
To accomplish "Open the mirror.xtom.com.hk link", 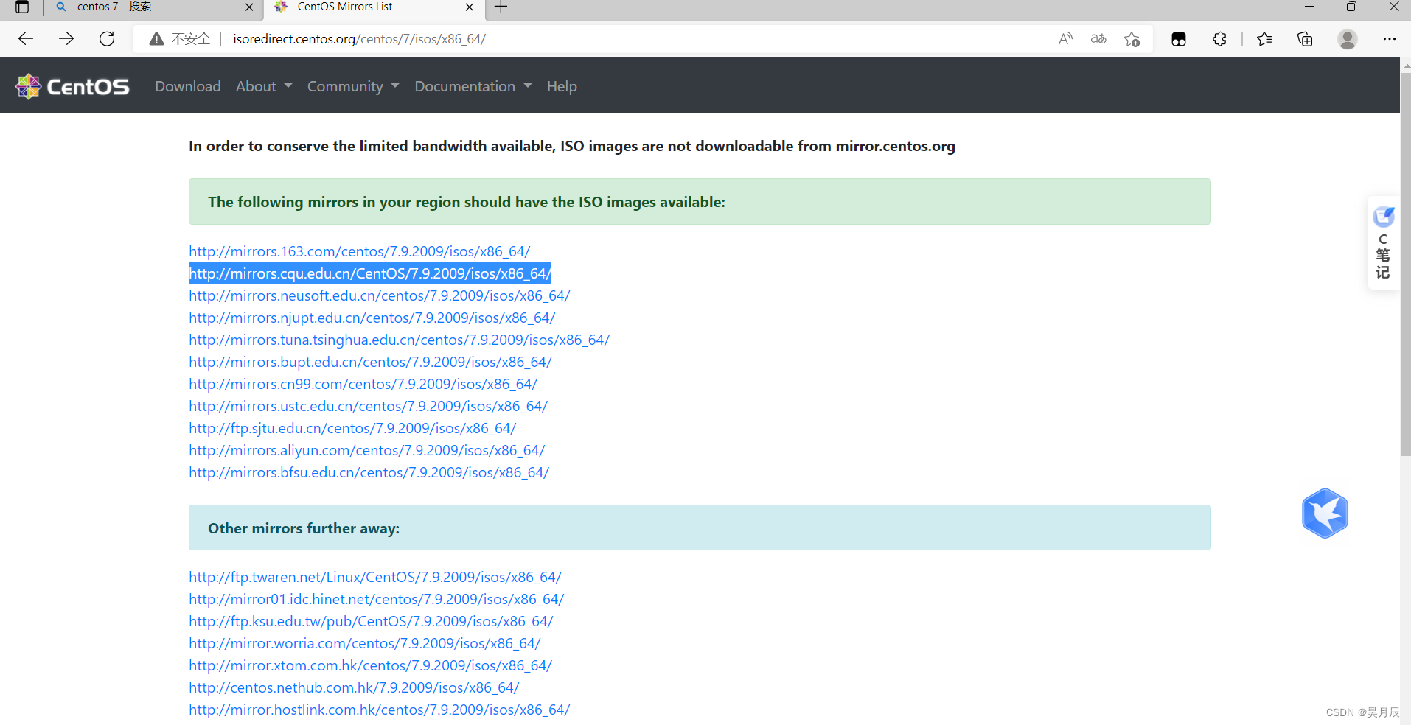I will pyautogui.click(x=371, y=665).
